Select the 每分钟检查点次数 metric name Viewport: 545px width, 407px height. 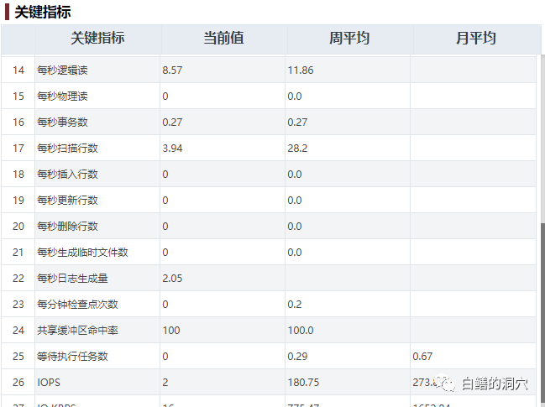click(77, 305)
